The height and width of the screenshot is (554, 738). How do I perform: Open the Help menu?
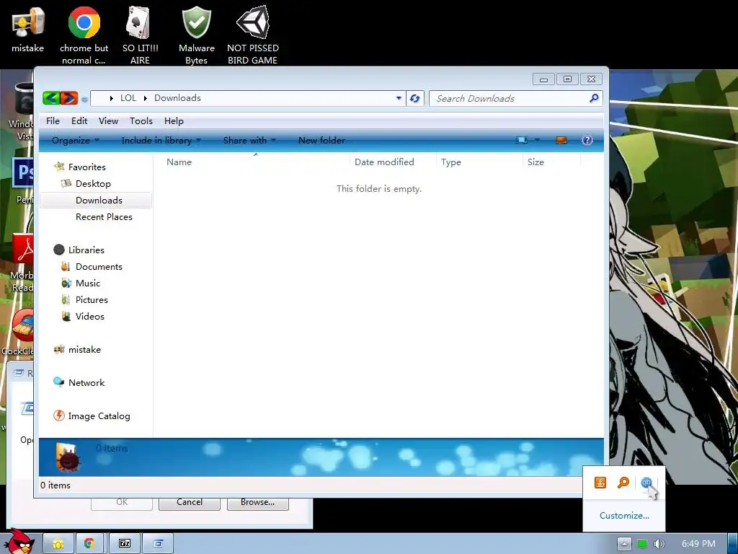click(174, 120)
